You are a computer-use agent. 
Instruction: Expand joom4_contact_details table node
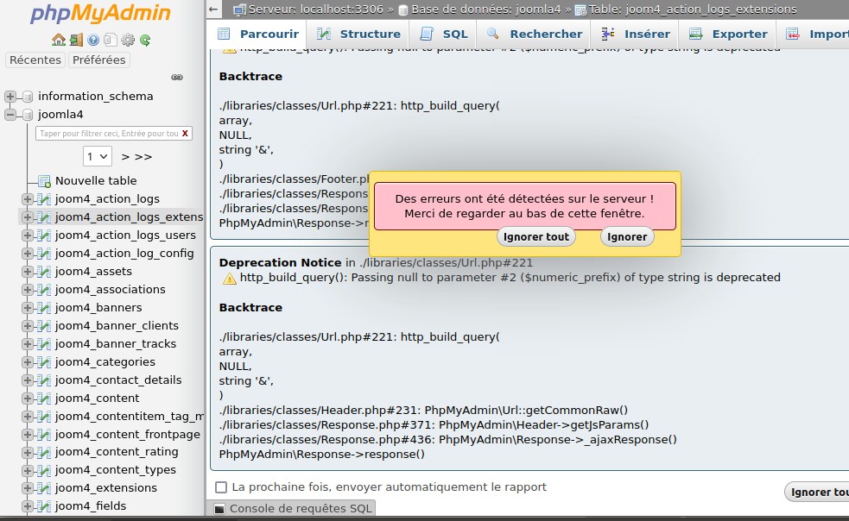coord(27,380)
